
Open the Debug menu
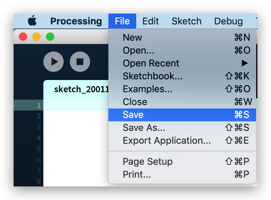pyautogui.click(x=228, y=21)
